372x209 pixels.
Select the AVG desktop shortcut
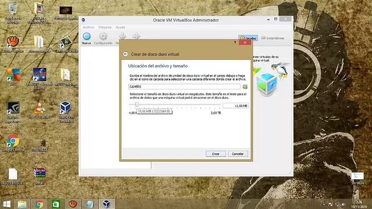[x=13, y=76]
